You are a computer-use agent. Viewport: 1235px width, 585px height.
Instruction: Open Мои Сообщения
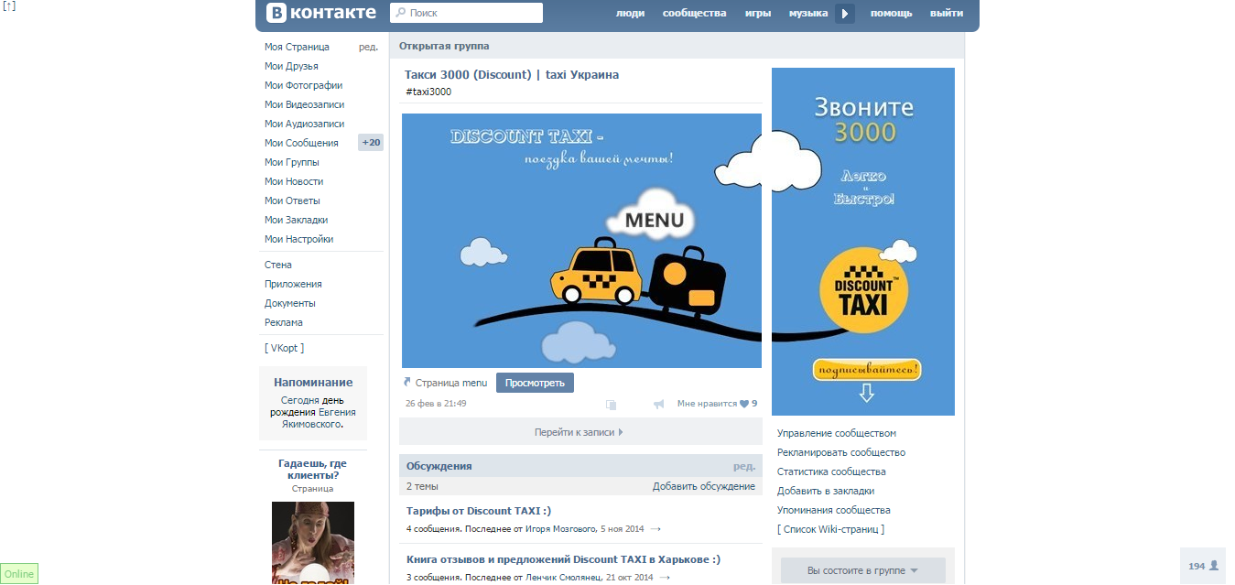coord(301,143)
